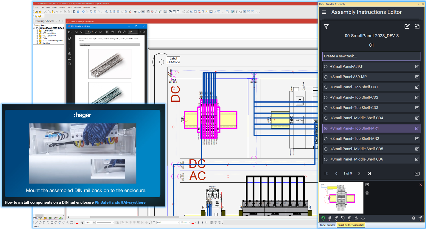
Task: Click inside the Create a new task field
Action: point(371,56)
